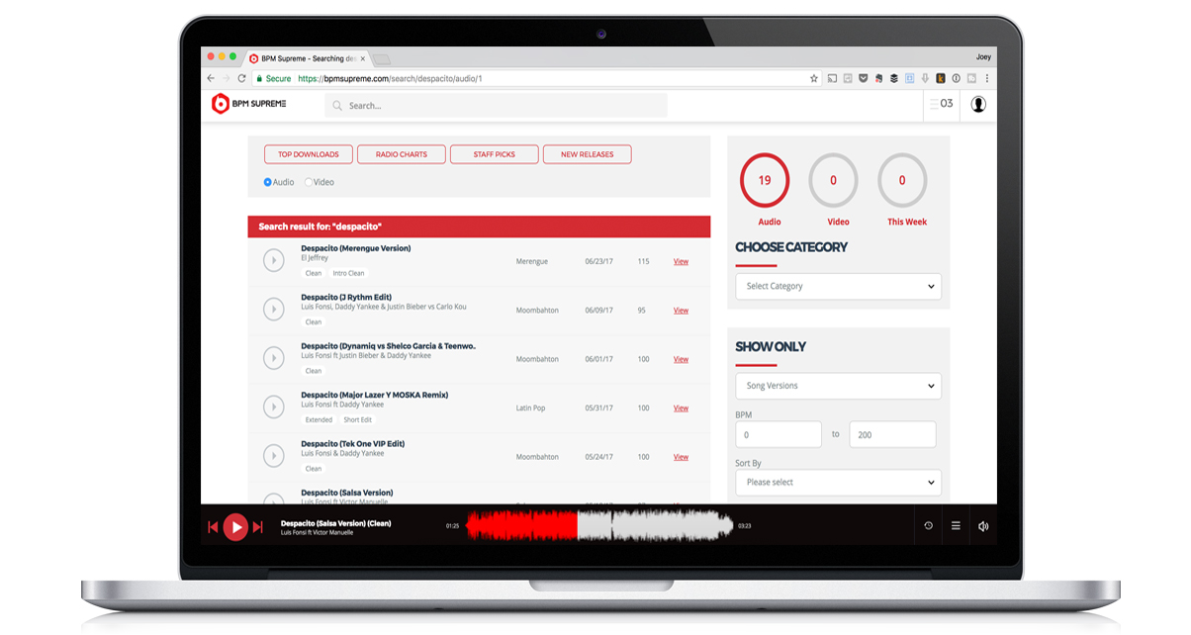
Task: Click the BPM Supreme browser tab
Action: click(x=307, y=58)
